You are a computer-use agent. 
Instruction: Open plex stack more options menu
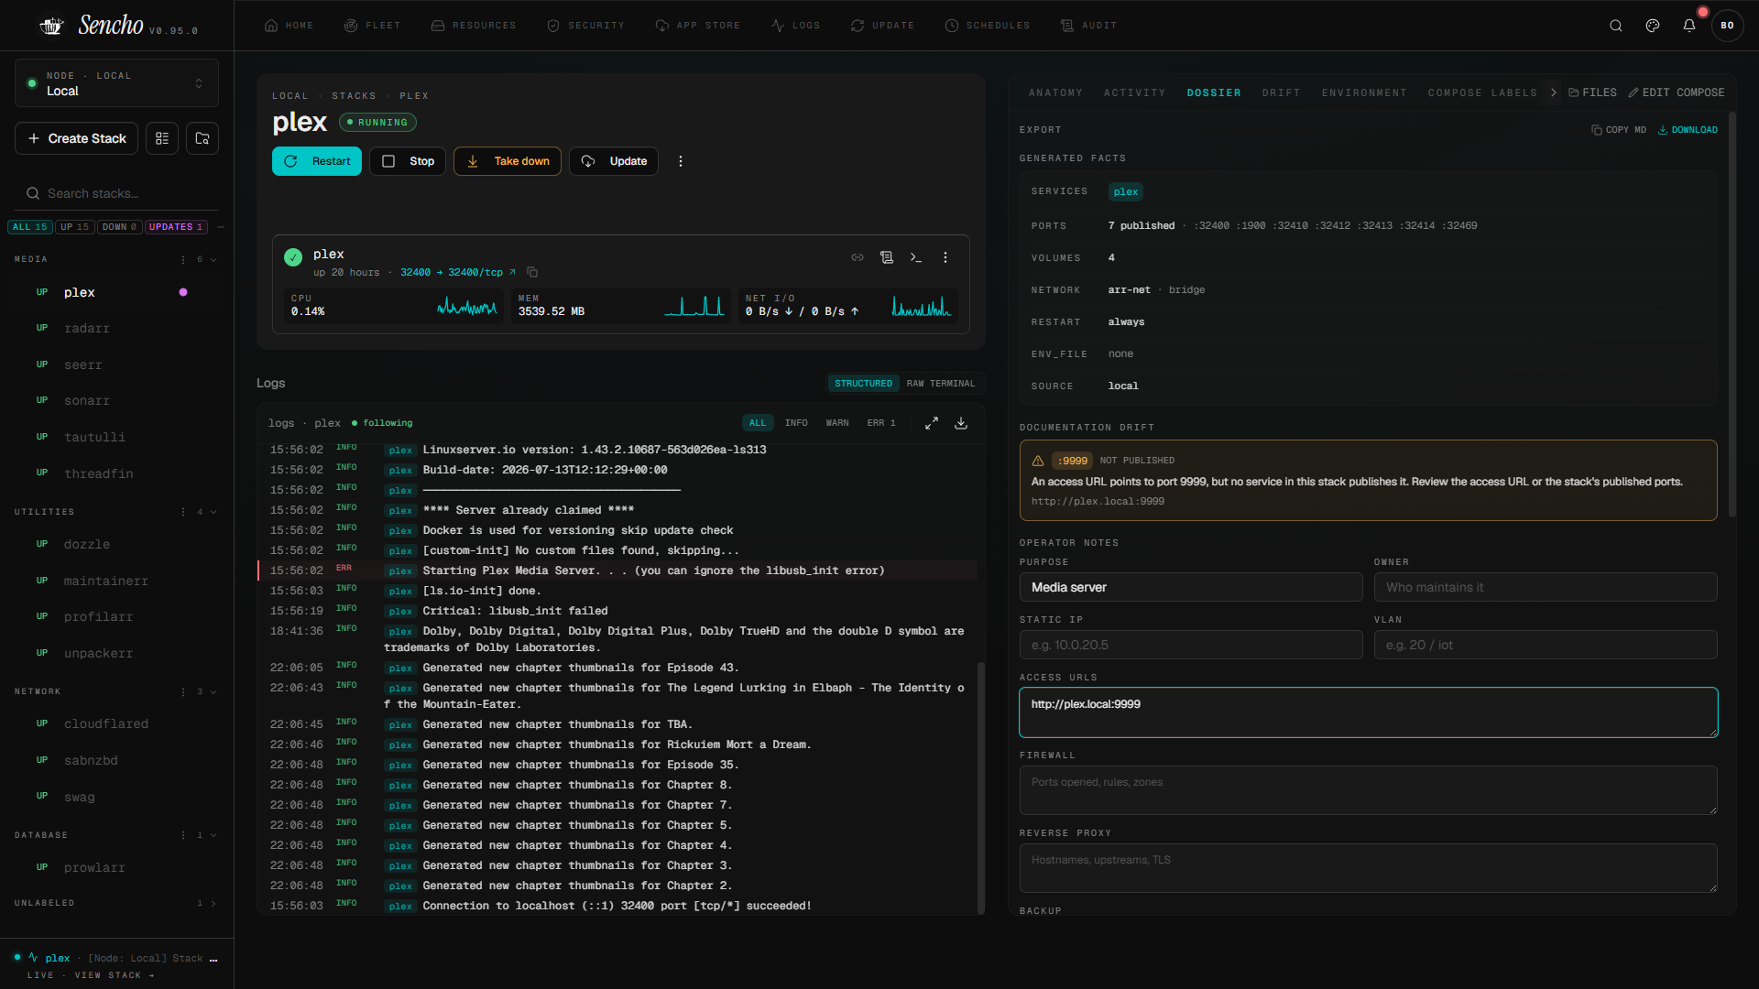tap(681, 161)
